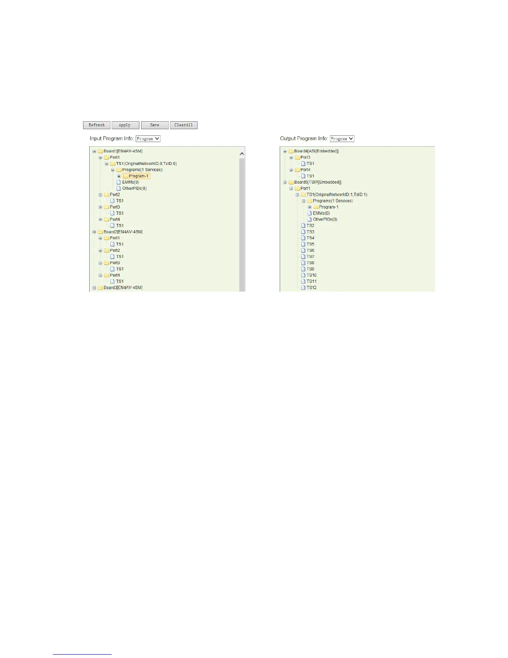Collapse Port3 under Board2
508x658 pixels.
click(100, 263)
